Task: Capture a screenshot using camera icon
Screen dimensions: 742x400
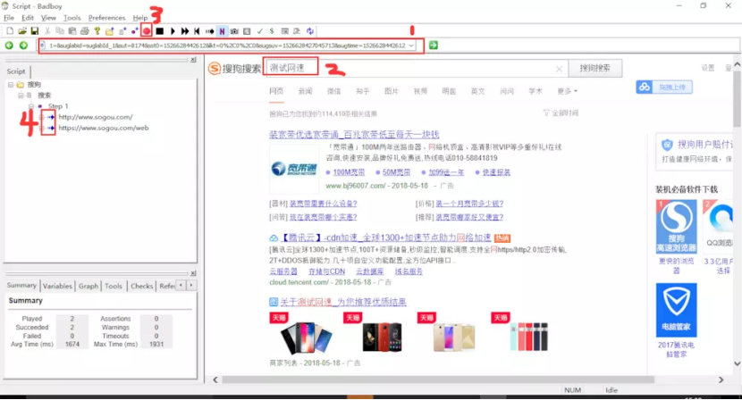Action: 234,31
